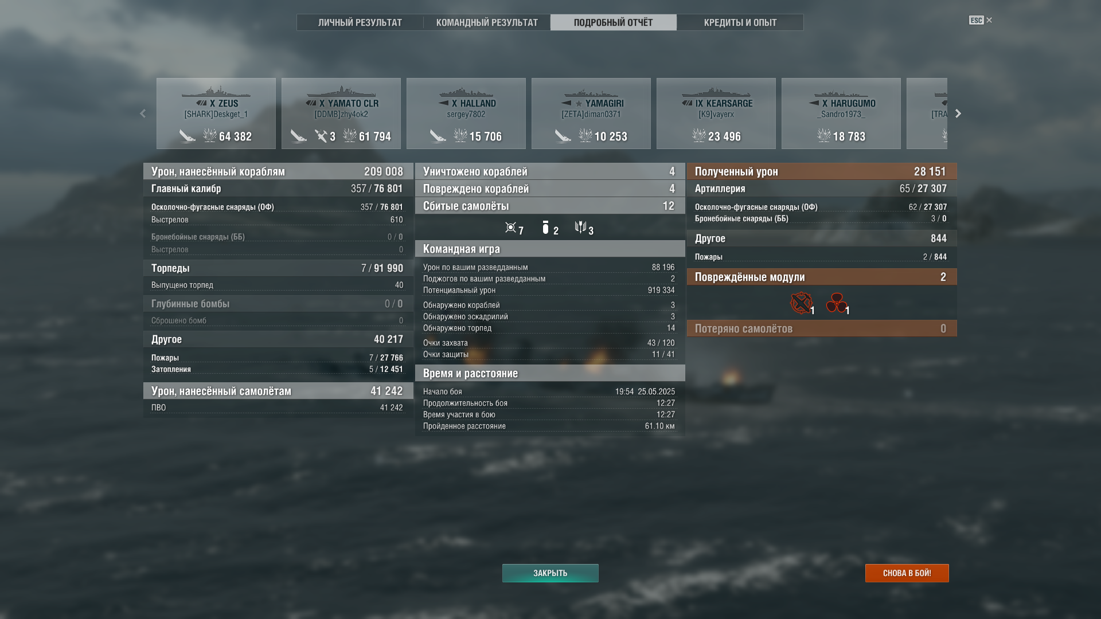Click the torpedo bomber planes shot down icon
The height and width of the screenshot is (619, 1101).
[580, 228]
